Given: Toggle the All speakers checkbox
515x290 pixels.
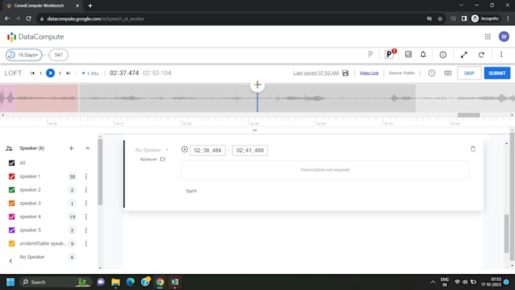Looking at the screenshot, I should tap(12, 163).
